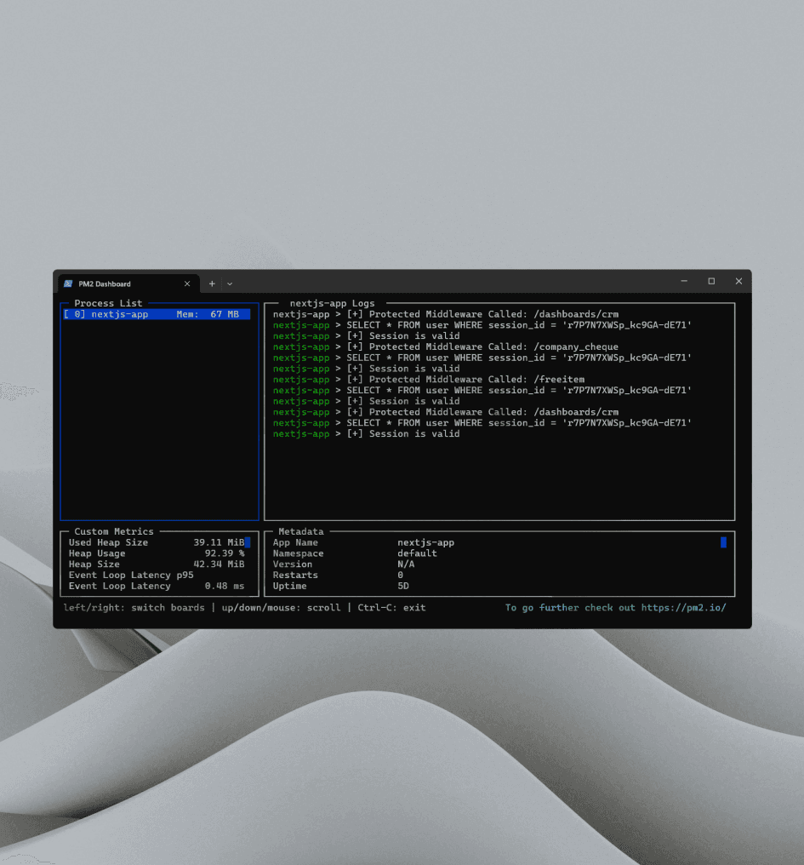This screenshot has width=804, height=865.
Task: Click the 42.34 MiB heap size value
Action: [x=219, y=564]
